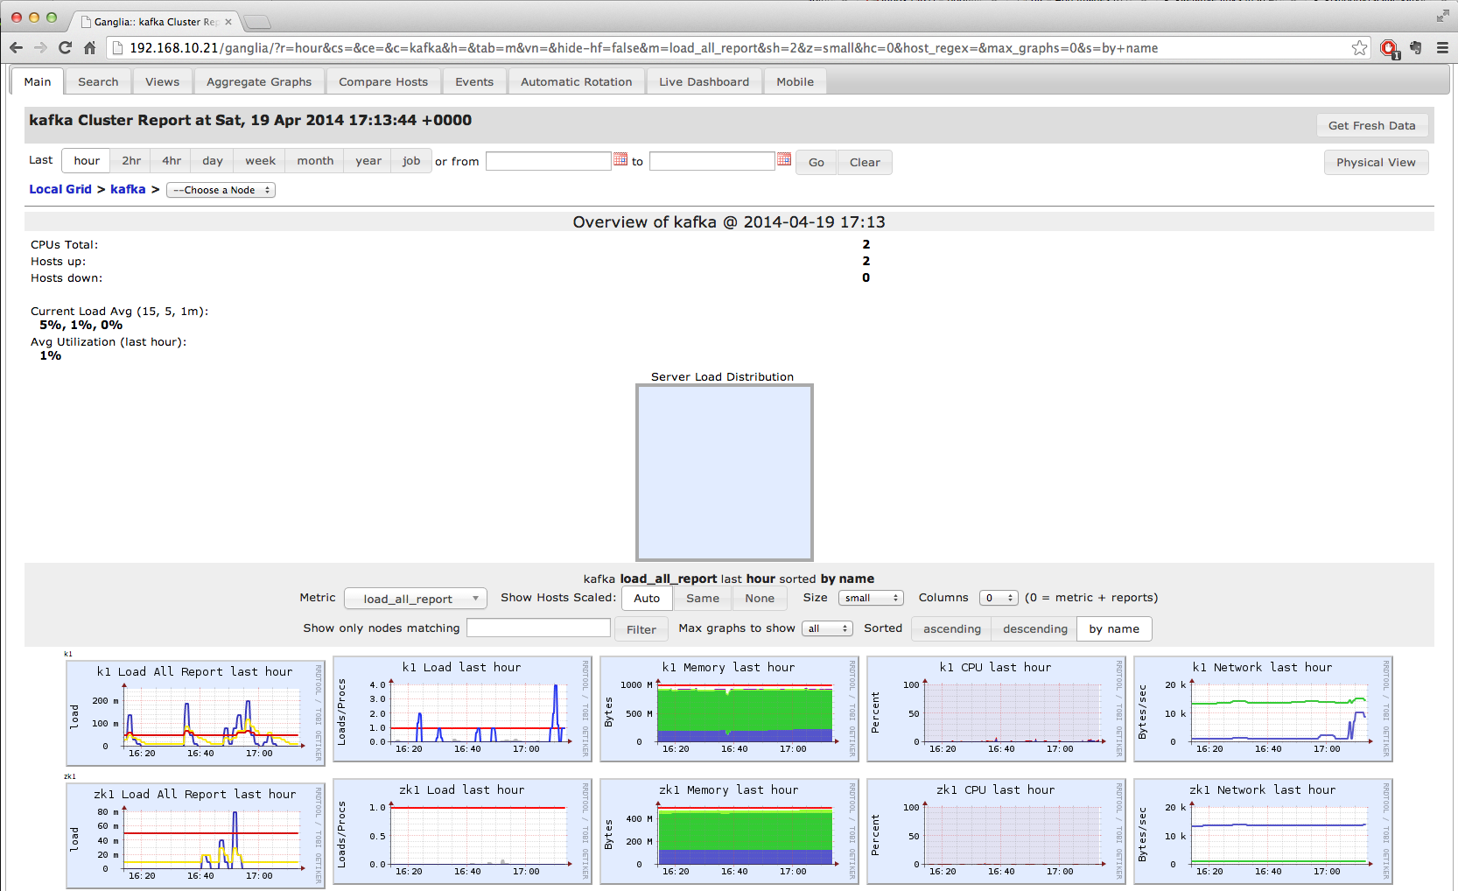Select the 'job' time range
The width and height of the screenshot is (1458, 891).
pos(411,161)
